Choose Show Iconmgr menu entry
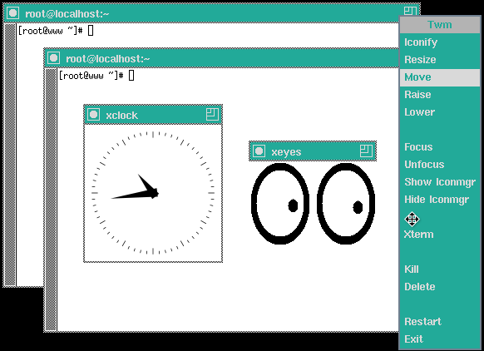This screenshot has height=351, width=484. pyautogui.click(x=440, y=182)
